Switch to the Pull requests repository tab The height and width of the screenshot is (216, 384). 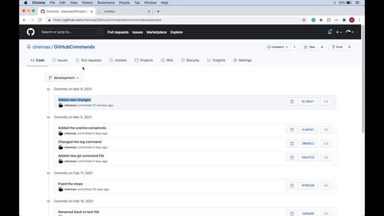(88, 60)
